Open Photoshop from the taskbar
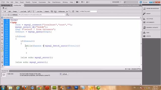Viewport: 161px width, 90px height. 76,88
